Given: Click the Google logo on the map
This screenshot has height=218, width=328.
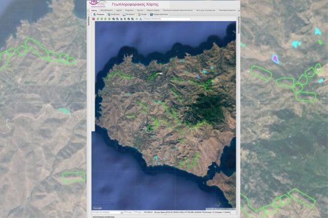Looking at the screenshot, I should coord(97,208).
